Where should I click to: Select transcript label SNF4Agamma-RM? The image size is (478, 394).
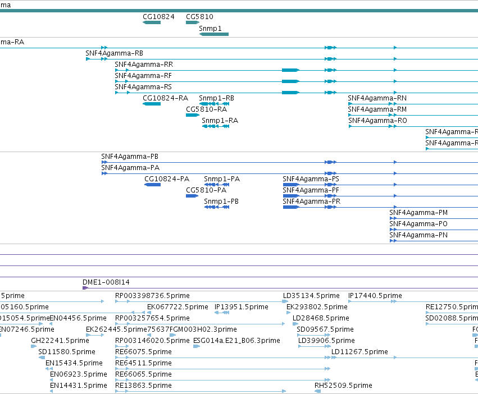point(377,109)
